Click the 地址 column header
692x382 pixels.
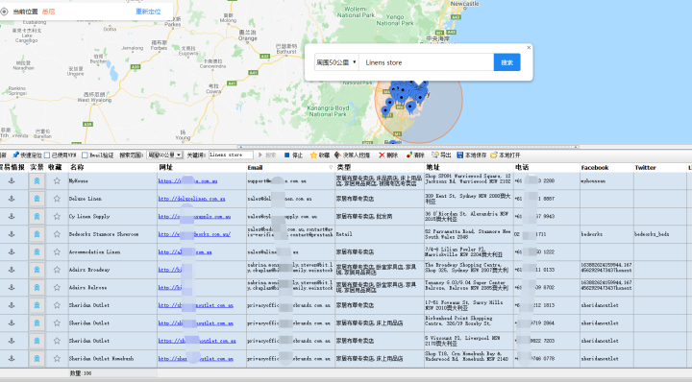[432, 167]
